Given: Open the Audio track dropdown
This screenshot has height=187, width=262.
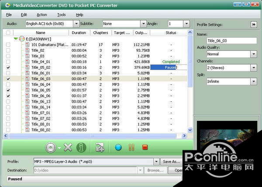Looking at the screenshot, I should [x=76, y=23].
